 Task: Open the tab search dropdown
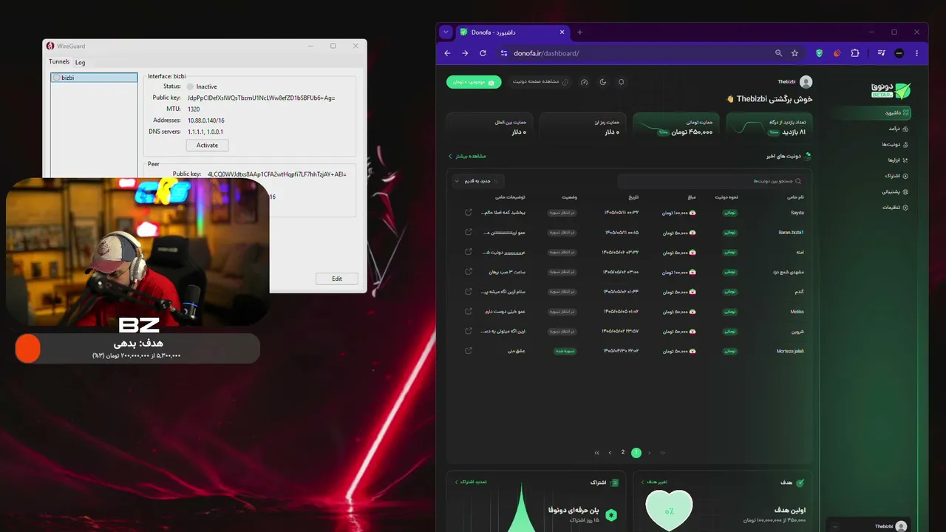tap(446, 33)
